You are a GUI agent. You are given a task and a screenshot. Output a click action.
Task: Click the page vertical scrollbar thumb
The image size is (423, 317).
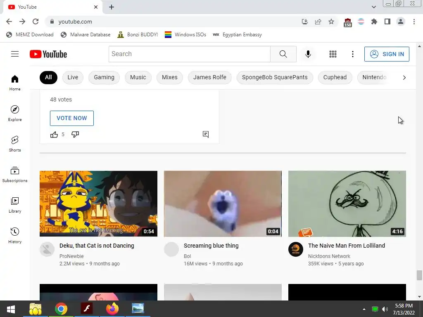tap(419, 275)
